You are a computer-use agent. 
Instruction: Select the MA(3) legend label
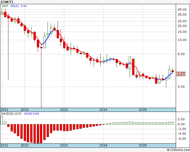click(15, 6)
